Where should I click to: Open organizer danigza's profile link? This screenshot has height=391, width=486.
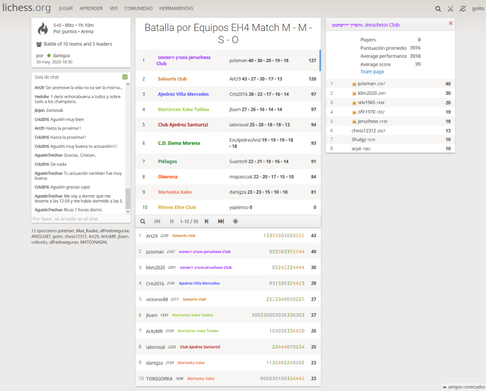(x=61, y=55)
